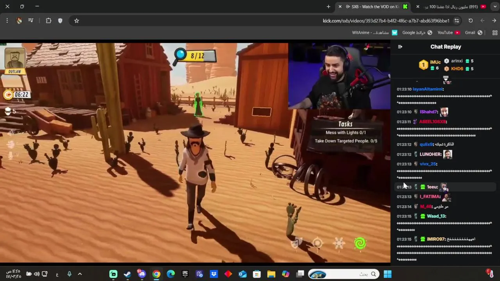Open the Chrome three-dot menu

(7, 21)
